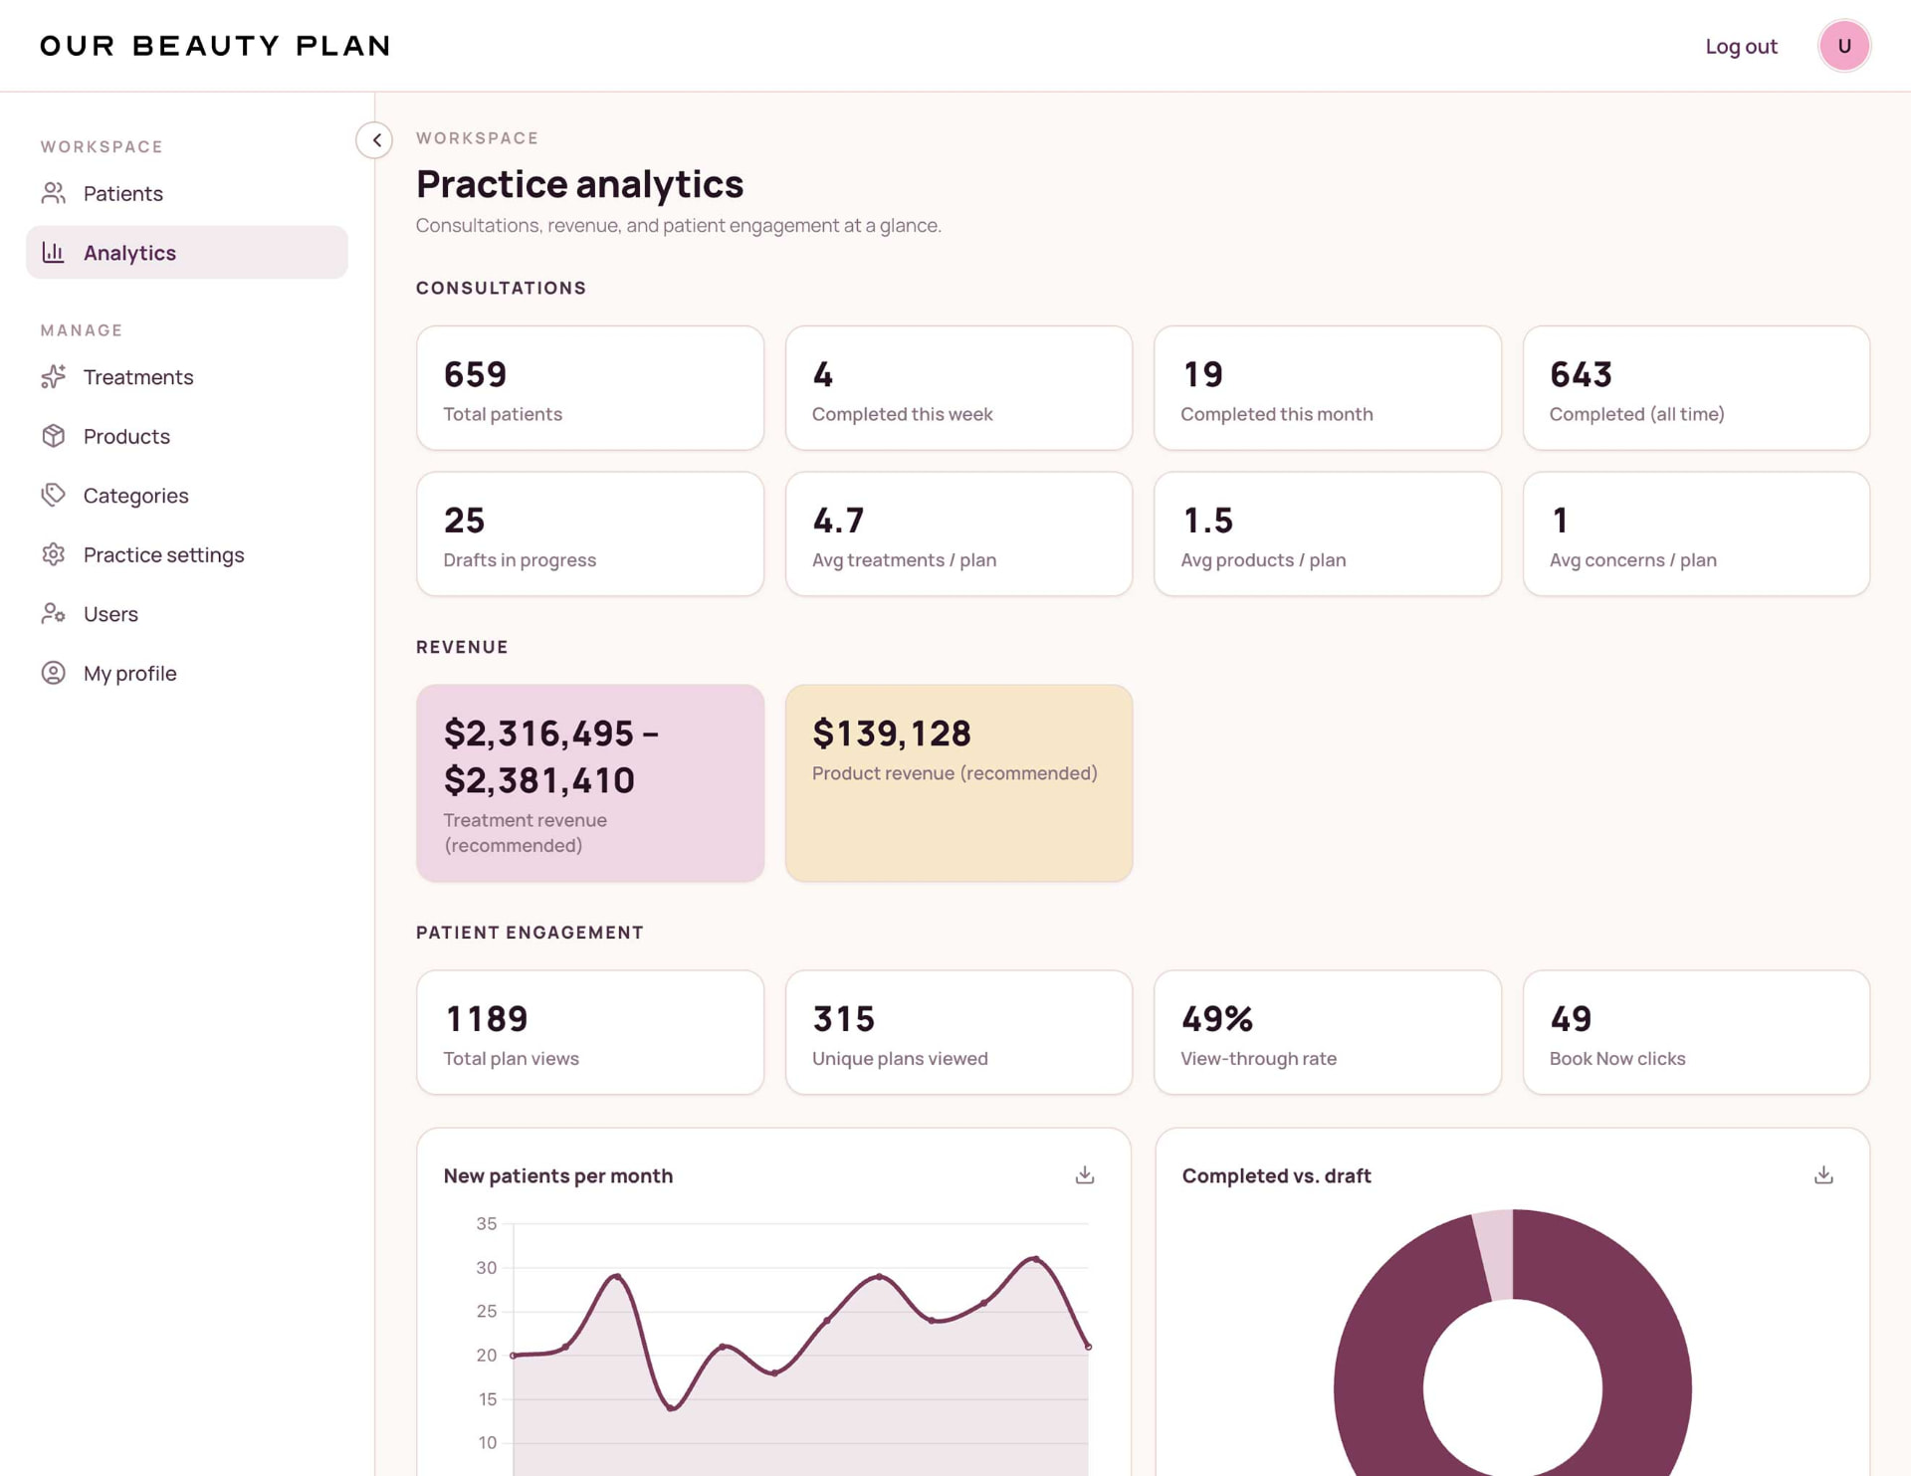Log out of the account
Screen dimensions: 1911x1476
tap(1741, 46)
